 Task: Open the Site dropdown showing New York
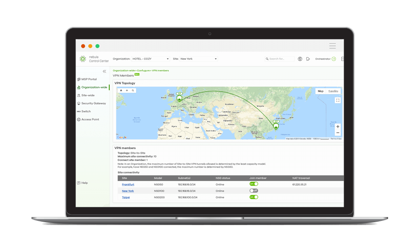[x=198, y=59]
